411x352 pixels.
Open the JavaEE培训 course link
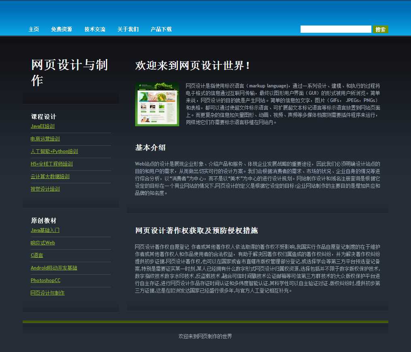[x=42, y=126]
